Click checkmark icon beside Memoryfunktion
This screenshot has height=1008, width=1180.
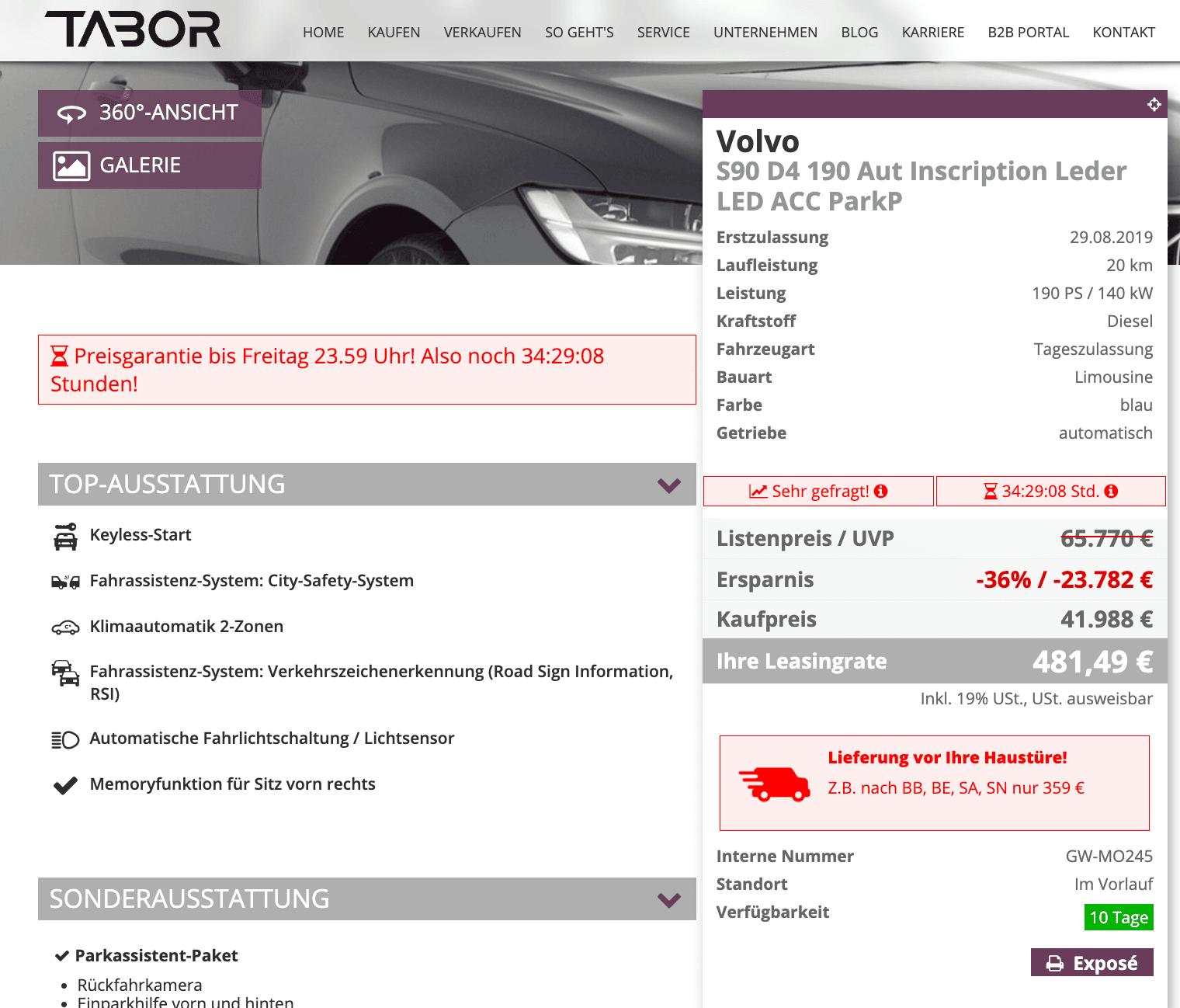coord(65,785)
